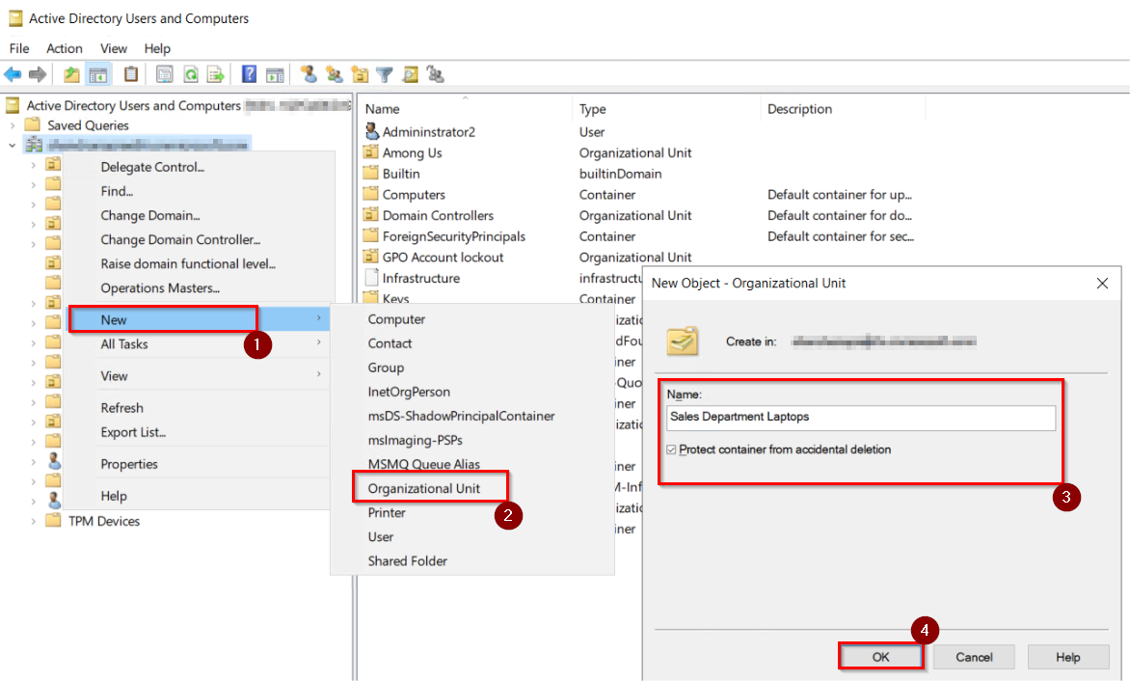Expand the TPM Devices tree node
Image resolution: width=1130 pixels, height=681 pixels.
[33, 522]
